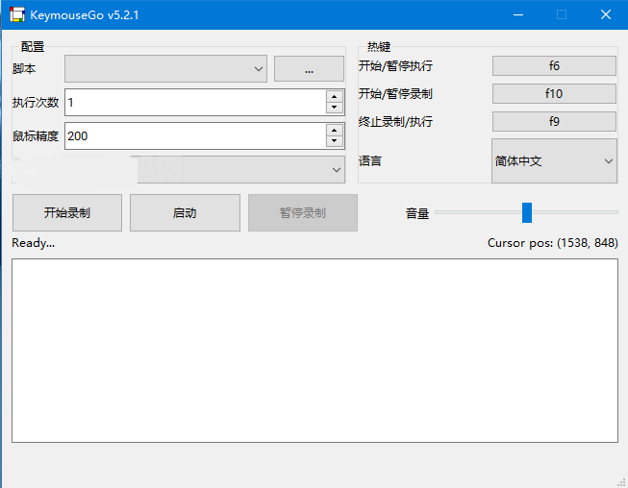Click inside the empty log text area
The image size is (628, 488).
pyautogui.click(x=314, y=351)
